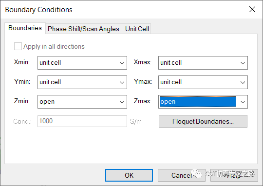Screen dimensions: 263x186
Task: Open the Xmax boundary type dropdown
Action: 203,63
